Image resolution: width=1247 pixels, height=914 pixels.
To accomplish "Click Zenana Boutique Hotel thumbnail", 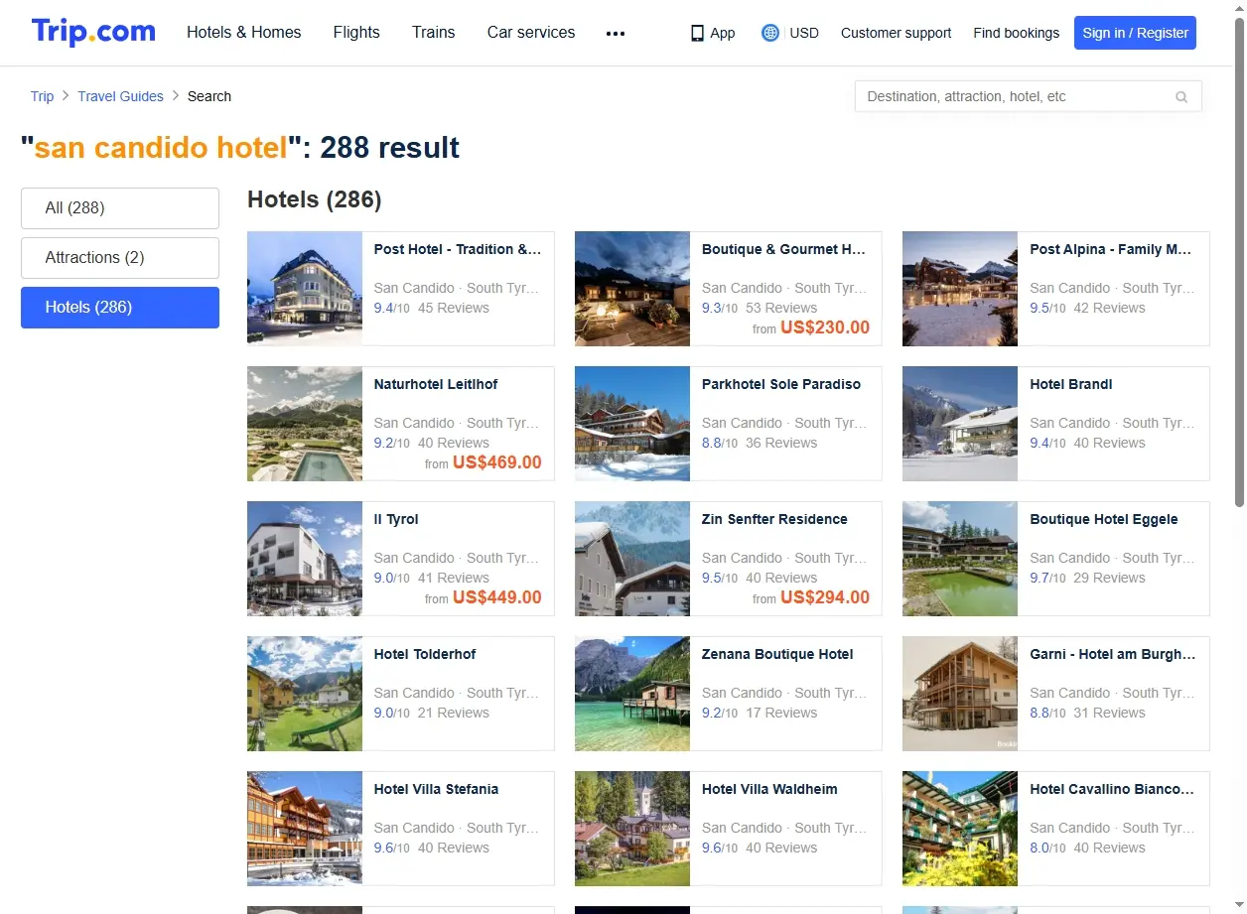I will [632, 694].
